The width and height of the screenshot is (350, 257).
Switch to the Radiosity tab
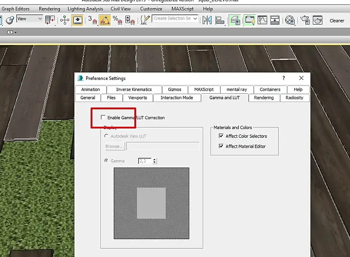[295, 98]
